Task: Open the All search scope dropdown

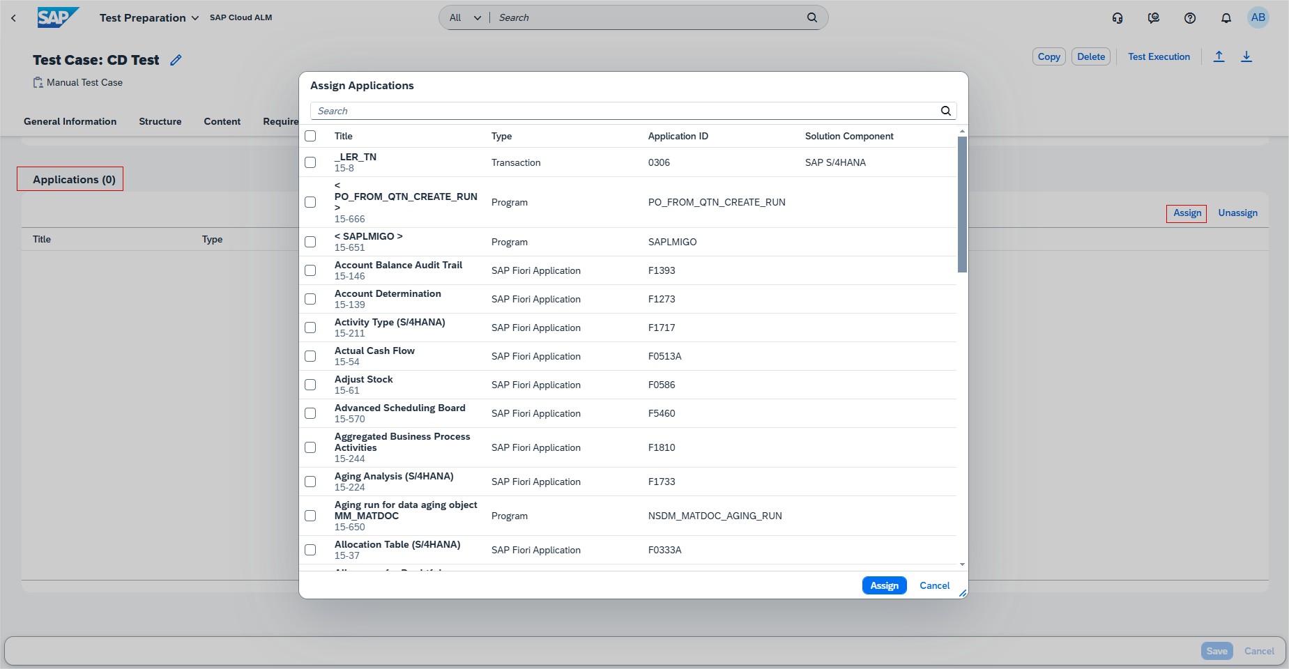Action: (465, 18)
